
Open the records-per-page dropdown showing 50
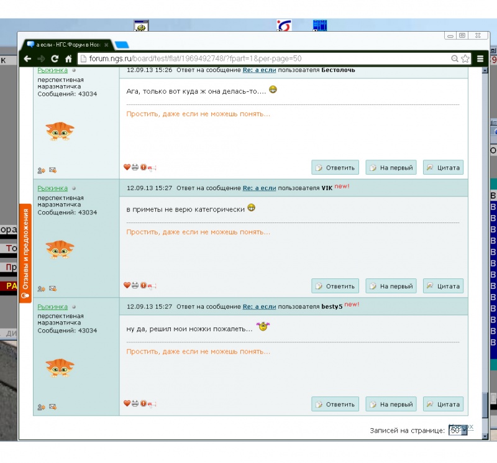click(457, 430)
